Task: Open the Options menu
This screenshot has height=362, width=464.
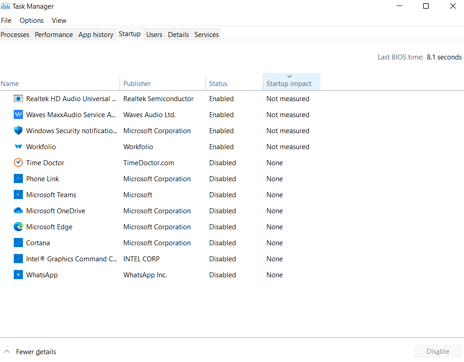Action: tap(31, 20)
